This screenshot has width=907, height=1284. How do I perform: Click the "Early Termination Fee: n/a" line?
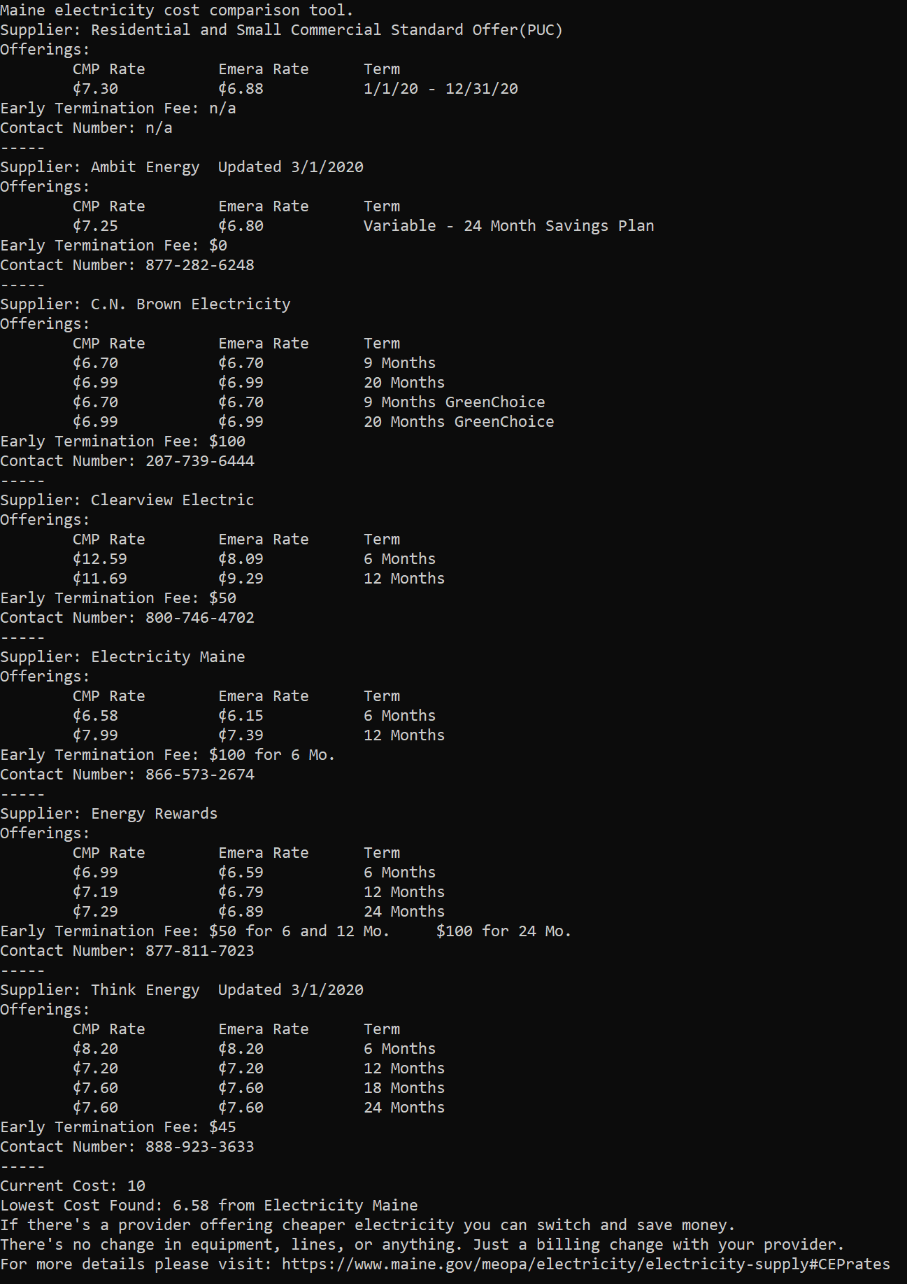(118, 108)
